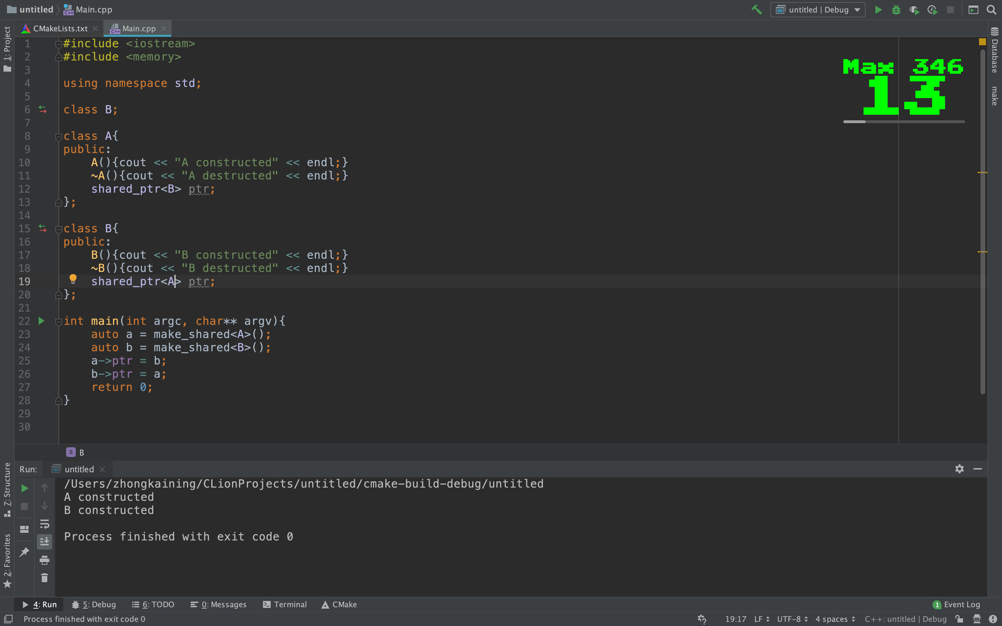Print console output with printer icon
1002x626 pixels.
click(x=44, y=560)
